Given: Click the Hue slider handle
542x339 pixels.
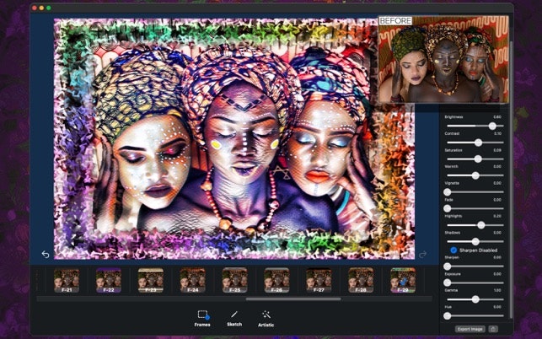Looking at the screenshot, I should pos(448,316).
